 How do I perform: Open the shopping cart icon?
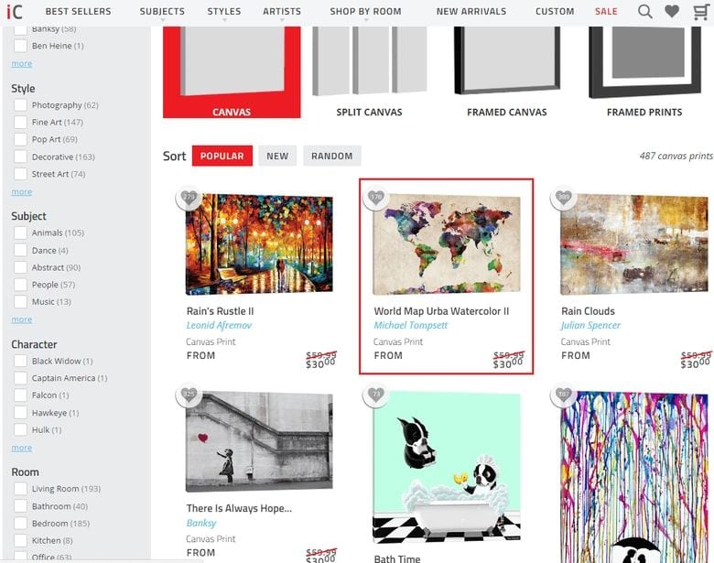pyautogui.click(x=700, y=11)
